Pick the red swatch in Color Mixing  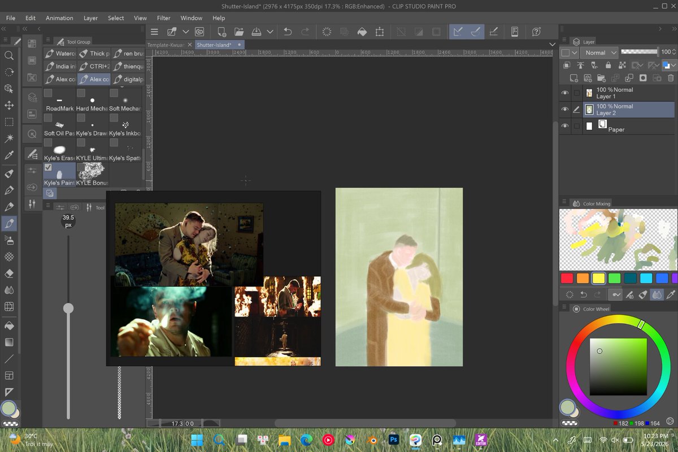[567, 279]
